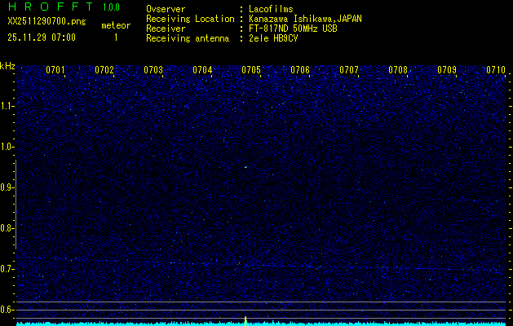
Task: Click the meteor count label
Action: [x=115, y=25]
